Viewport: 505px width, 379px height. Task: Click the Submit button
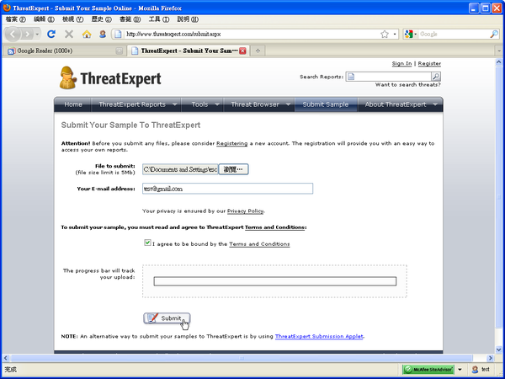[x=167, y=318]
